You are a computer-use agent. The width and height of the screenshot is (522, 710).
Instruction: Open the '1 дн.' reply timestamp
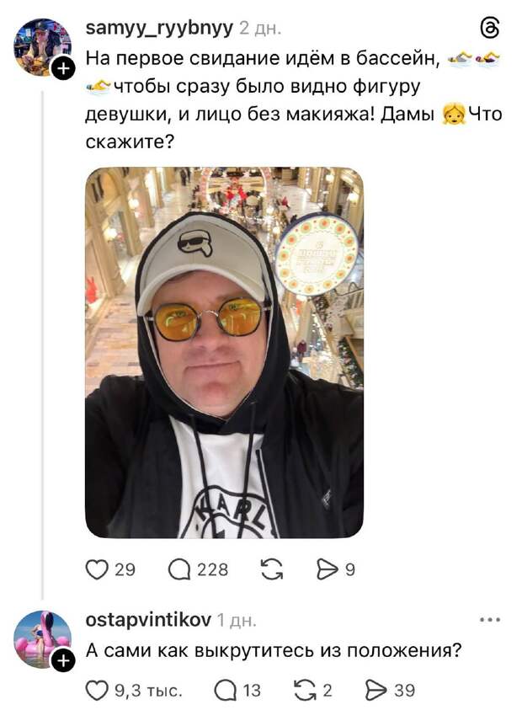pos(237,621)
